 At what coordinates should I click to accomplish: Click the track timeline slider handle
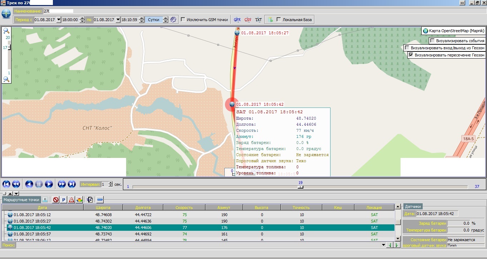click(x=300, y=187)
